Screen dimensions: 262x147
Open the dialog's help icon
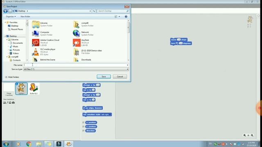[x=126, y=16]
